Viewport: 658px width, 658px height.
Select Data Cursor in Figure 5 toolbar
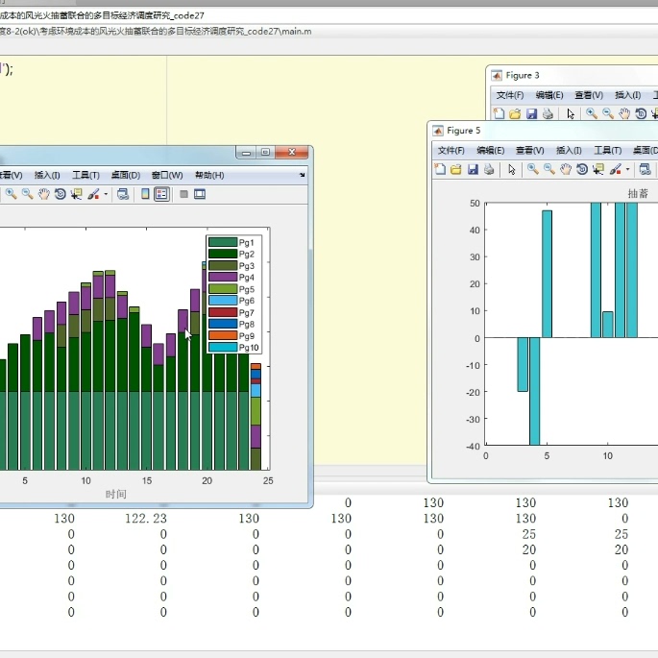pyautogui.click(x=598, y=169)
